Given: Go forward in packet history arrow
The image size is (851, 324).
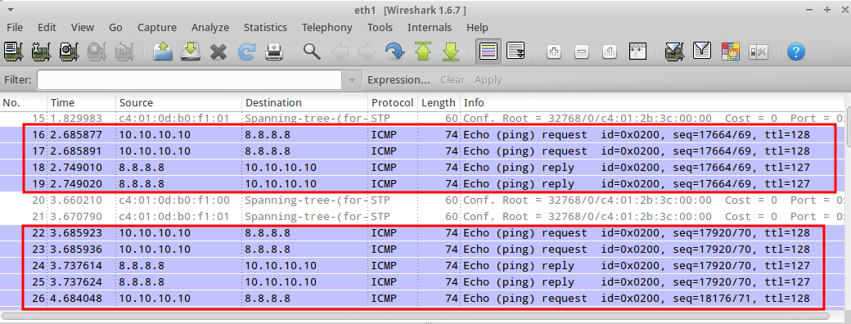Looking at the screenshot, I should pyautogui.click(x=367, y=52).
